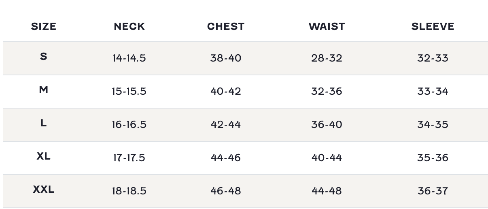Select the CHEST column header
The width and height of the screenshot is (488, 209).
tap(226, 27)
